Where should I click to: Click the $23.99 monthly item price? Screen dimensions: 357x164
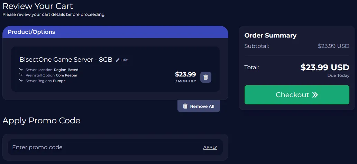[x=185, y=74]
